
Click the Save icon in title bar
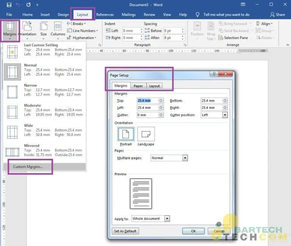tap(9, 5)
